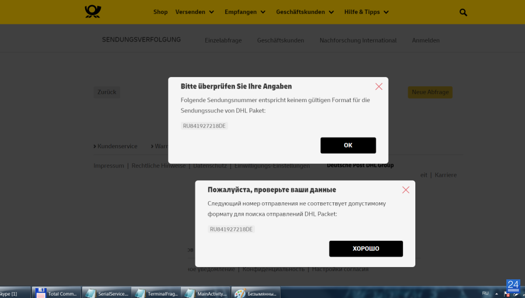This screenshot has height=298, width=525.
Task: Expand the Hilfe & Tipps dropdown
Action: (x=366, y=12)
